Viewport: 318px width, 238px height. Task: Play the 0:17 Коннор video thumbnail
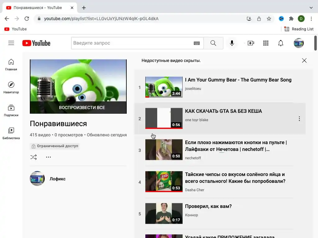pyautogui.click(x=164, y=214)
